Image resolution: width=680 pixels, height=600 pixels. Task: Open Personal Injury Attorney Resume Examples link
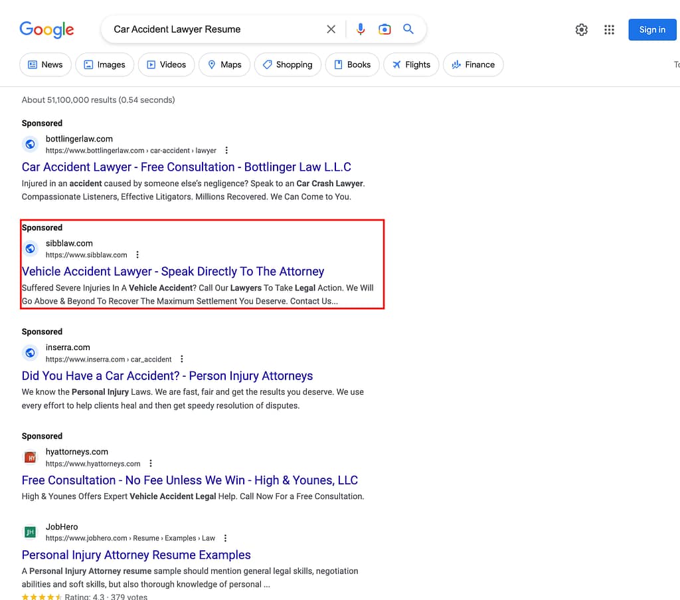coord(136,555)
